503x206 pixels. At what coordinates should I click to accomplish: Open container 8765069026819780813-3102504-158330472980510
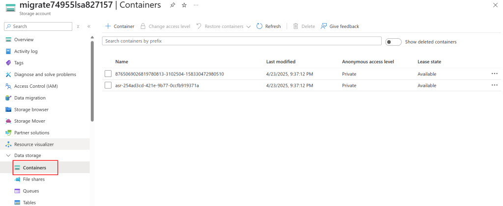click(x=169, y=74)
